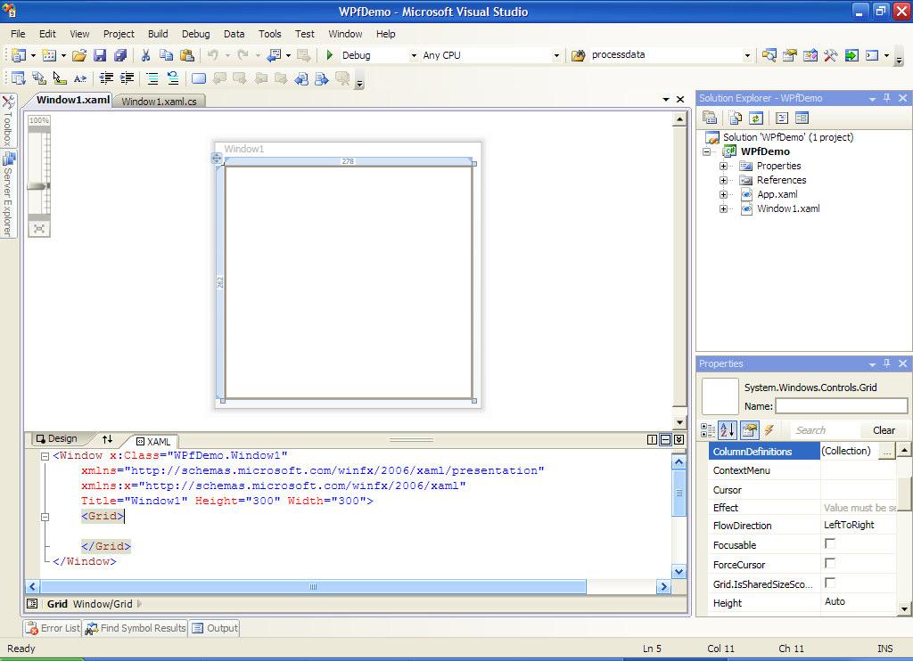Screen dimensions: 913x661
Task: Click the View Code icon in Solution Explorer
Action: click(781, 118)
